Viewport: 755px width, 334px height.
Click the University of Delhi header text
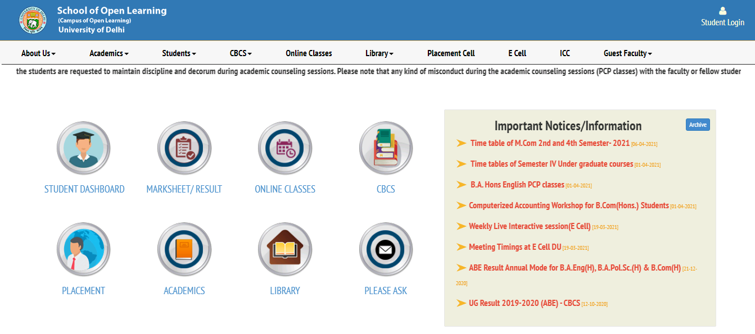pyautogui.click(x=91, y=30)
